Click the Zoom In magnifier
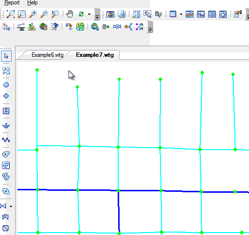The height and width of the screenshot is (235, 249). (x=33, y=14)
